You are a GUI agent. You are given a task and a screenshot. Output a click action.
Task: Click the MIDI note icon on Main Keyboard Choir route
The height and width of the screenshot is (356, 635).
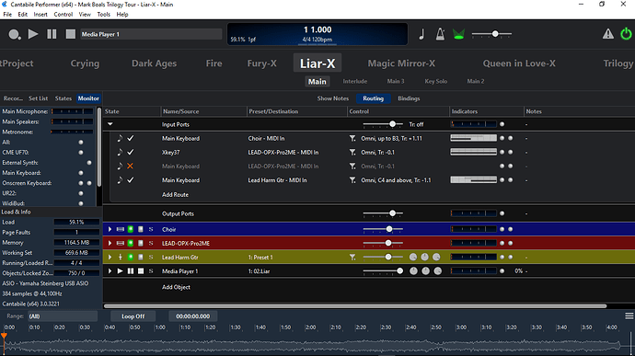120,139
